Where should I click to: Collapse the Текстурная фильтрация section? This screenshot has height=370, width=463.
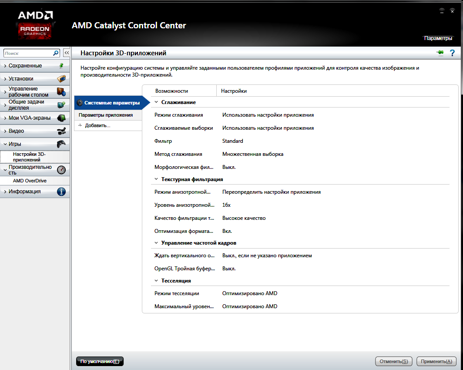click(156, 179)
